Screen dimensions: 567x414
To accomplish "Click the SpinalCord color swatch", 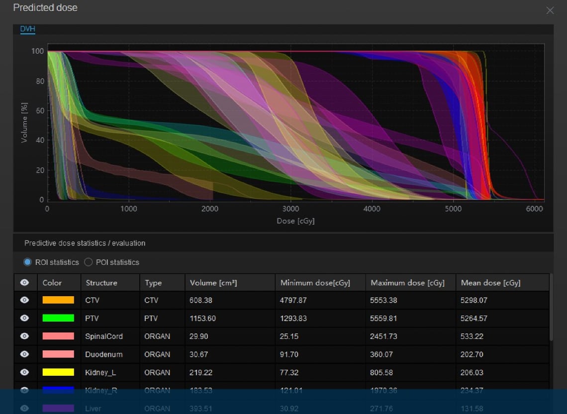I will click(x=58, y=336).
